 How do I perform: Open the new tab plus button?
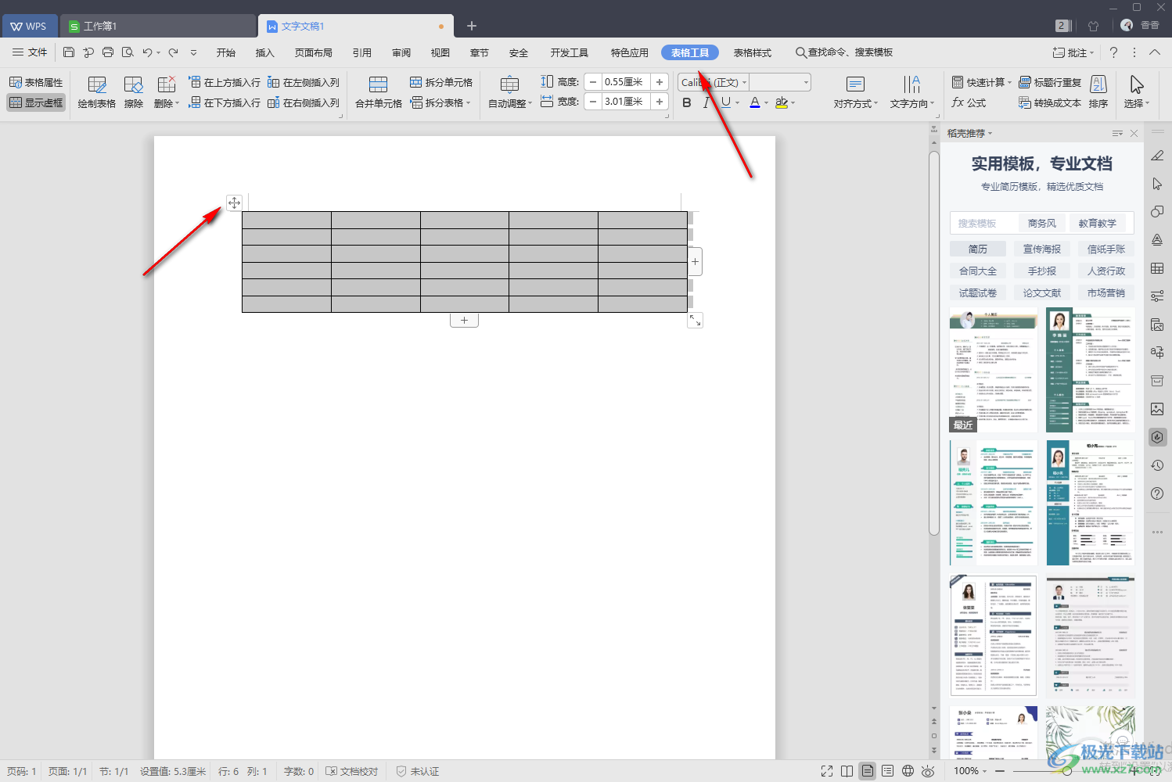click(x=472, y=26)
